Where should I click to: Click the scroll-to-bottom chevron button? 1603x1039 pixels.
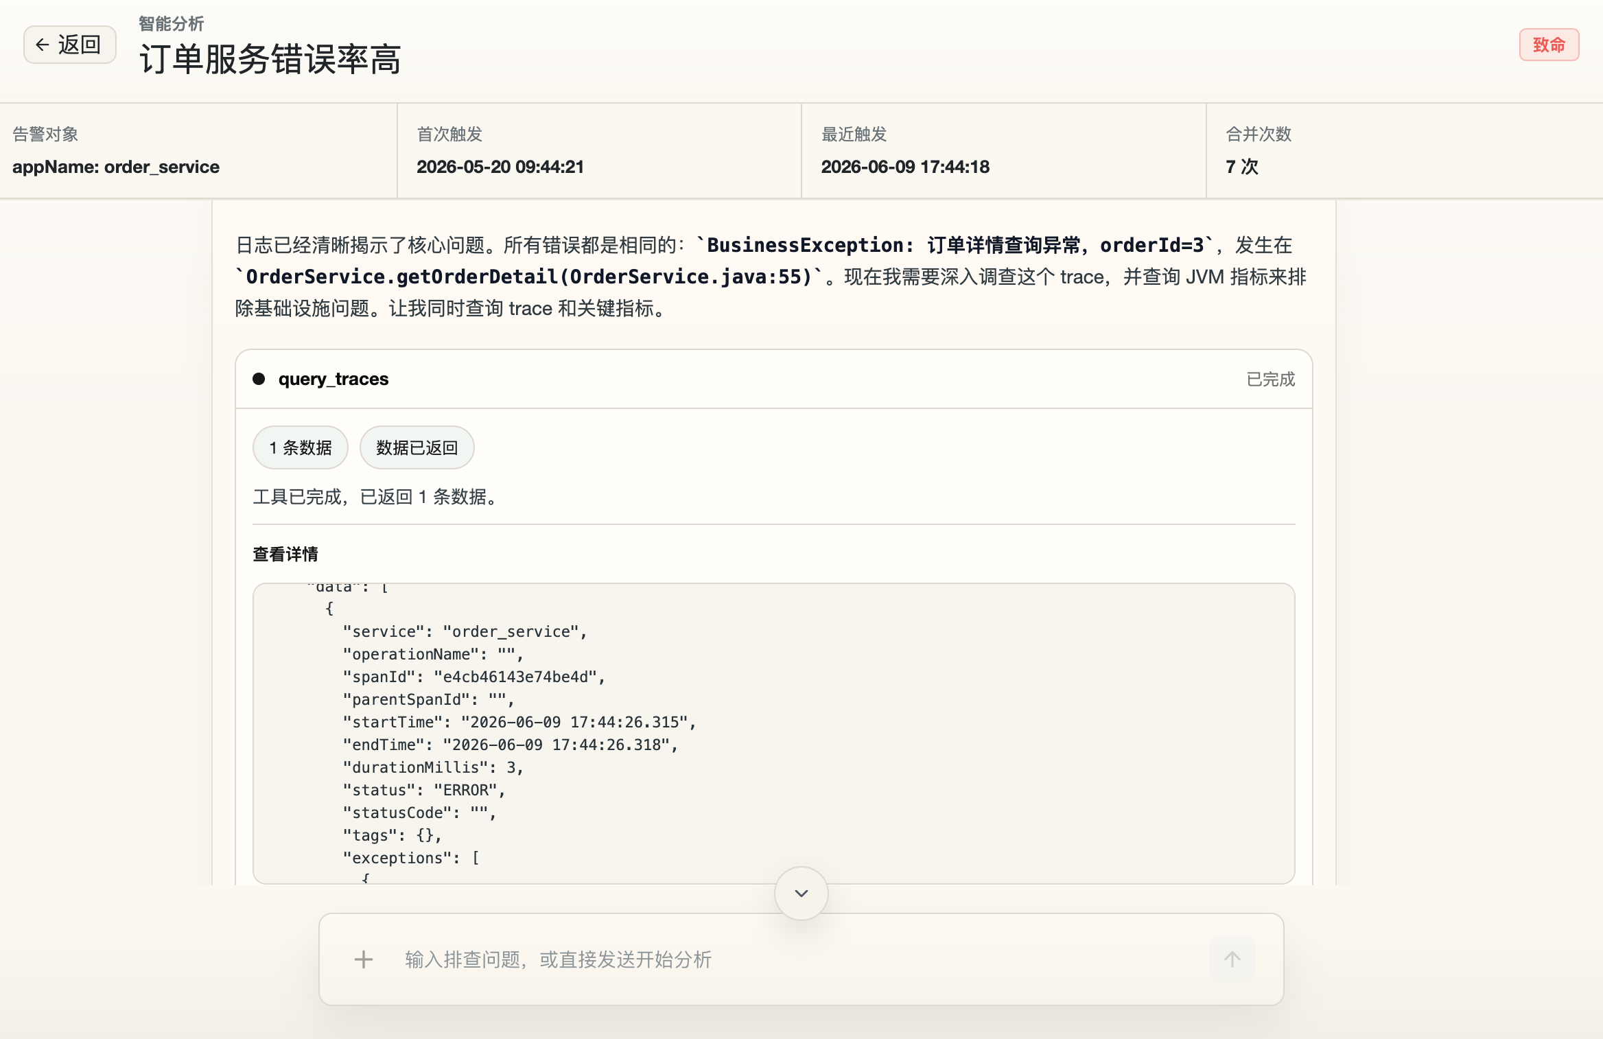coord(801,894)
